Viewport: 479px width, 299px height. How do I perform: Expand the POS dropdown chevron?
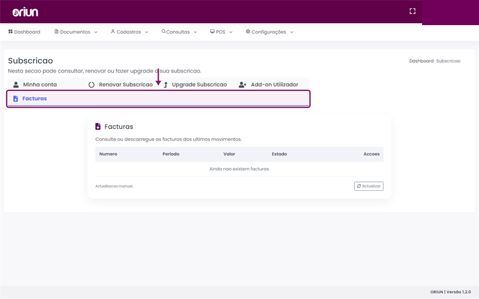click(x=231, y=32)
